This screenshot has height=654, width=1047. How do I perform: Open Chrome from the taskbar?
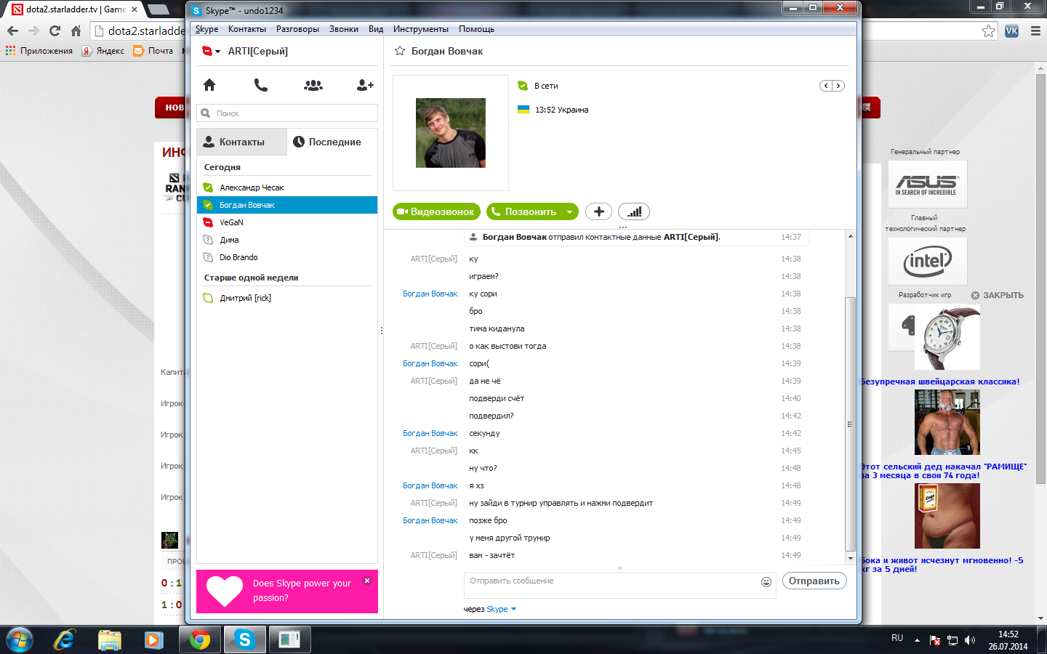point(200,639)
